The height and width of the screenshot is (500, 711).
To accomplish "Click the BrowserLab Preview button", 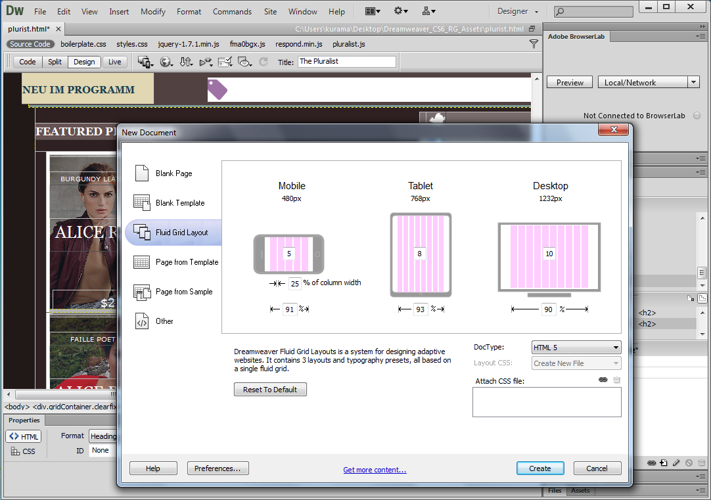I will [570, 83].
